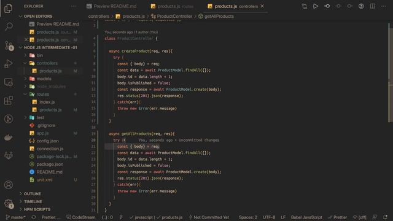Open the Search view in activity bar
393x221 pixels.
click(x=9, y=26)
